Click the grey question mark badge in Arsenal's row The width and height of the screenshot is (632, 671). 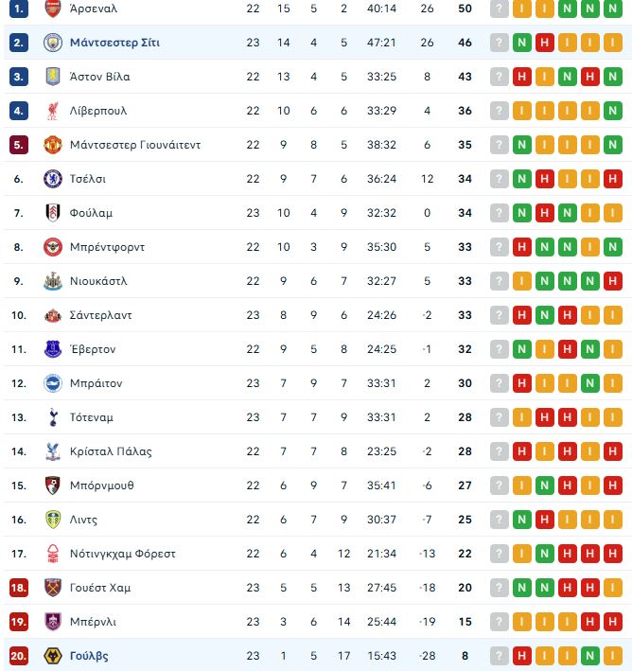pos(500,9)
